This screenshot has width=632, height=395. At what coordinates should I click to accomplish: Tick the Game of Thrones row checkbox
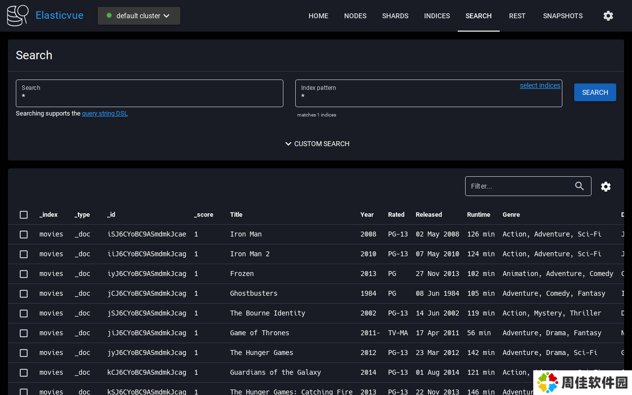tap(24, 333)
